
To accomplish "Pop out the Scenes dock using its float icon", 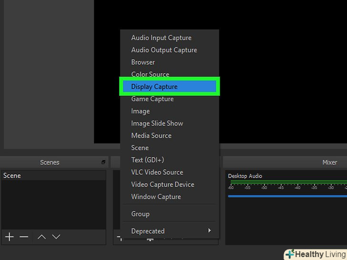I will tap(103, 162).
